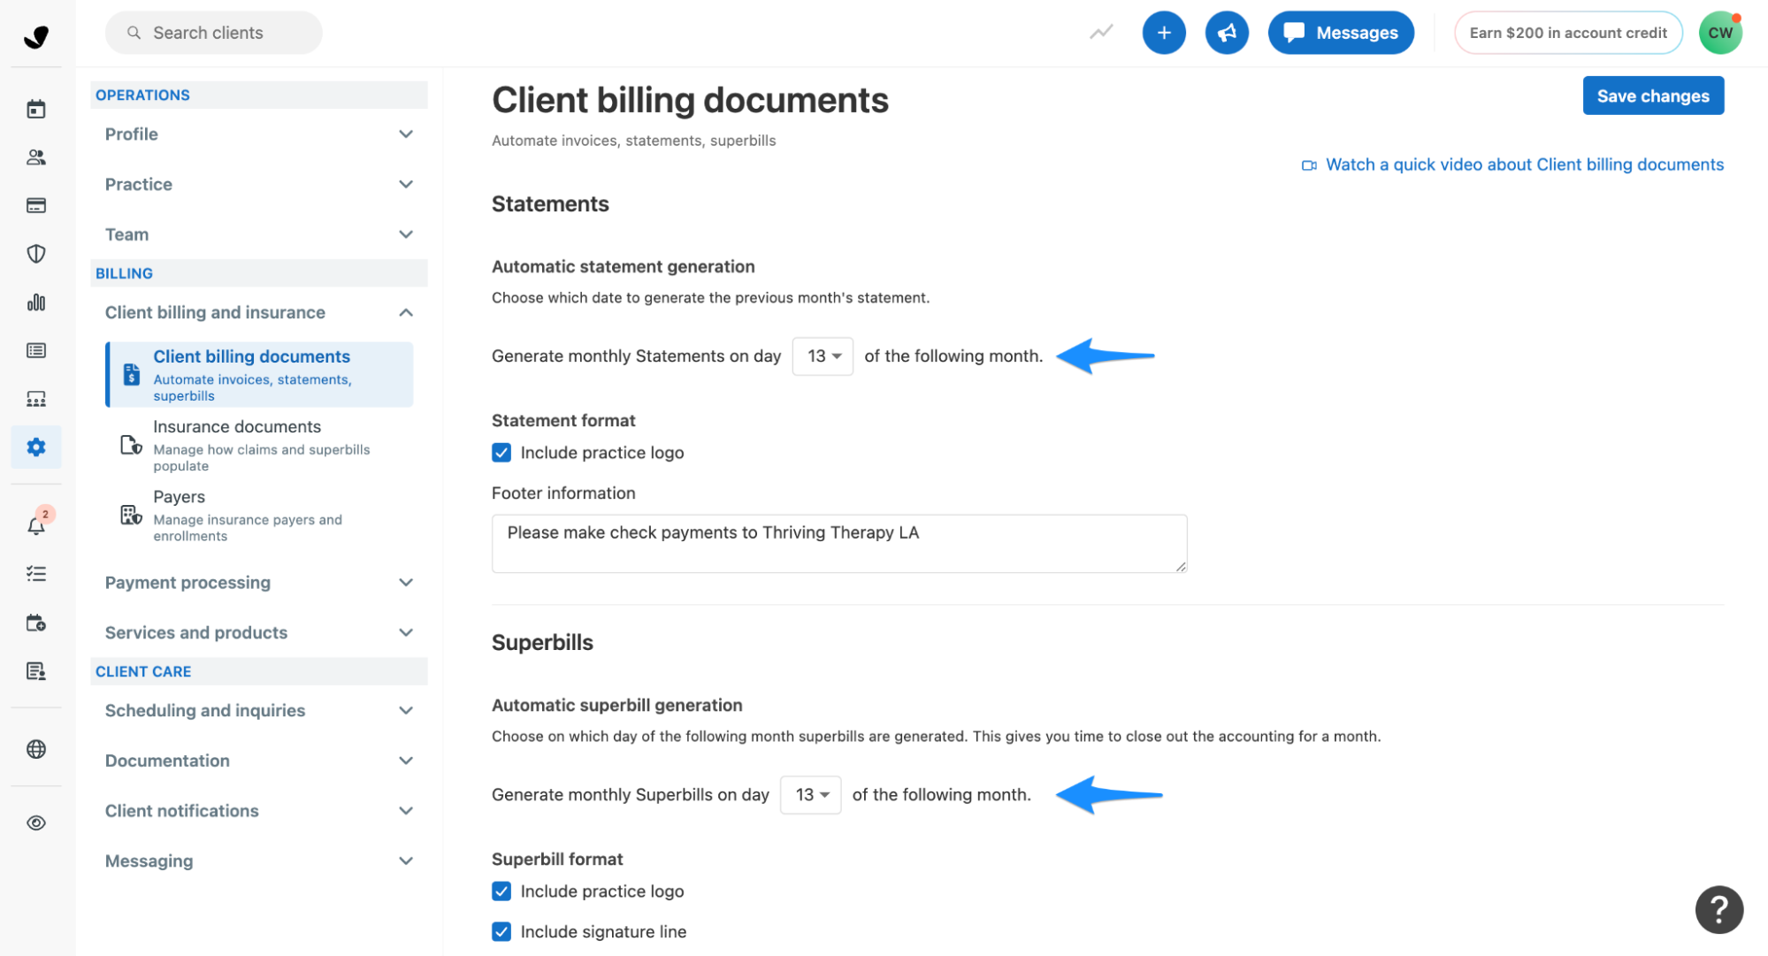
Task: Expand the Messaging section
Action: 258,860
